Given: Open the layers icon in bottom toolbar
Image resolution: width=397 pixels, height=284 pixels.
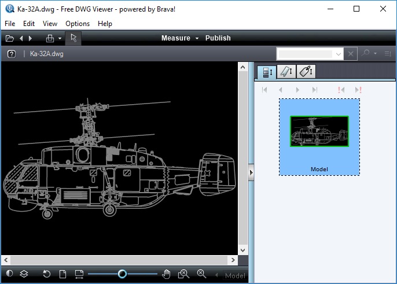Looking at the screenshot, I should click(24, 274).
